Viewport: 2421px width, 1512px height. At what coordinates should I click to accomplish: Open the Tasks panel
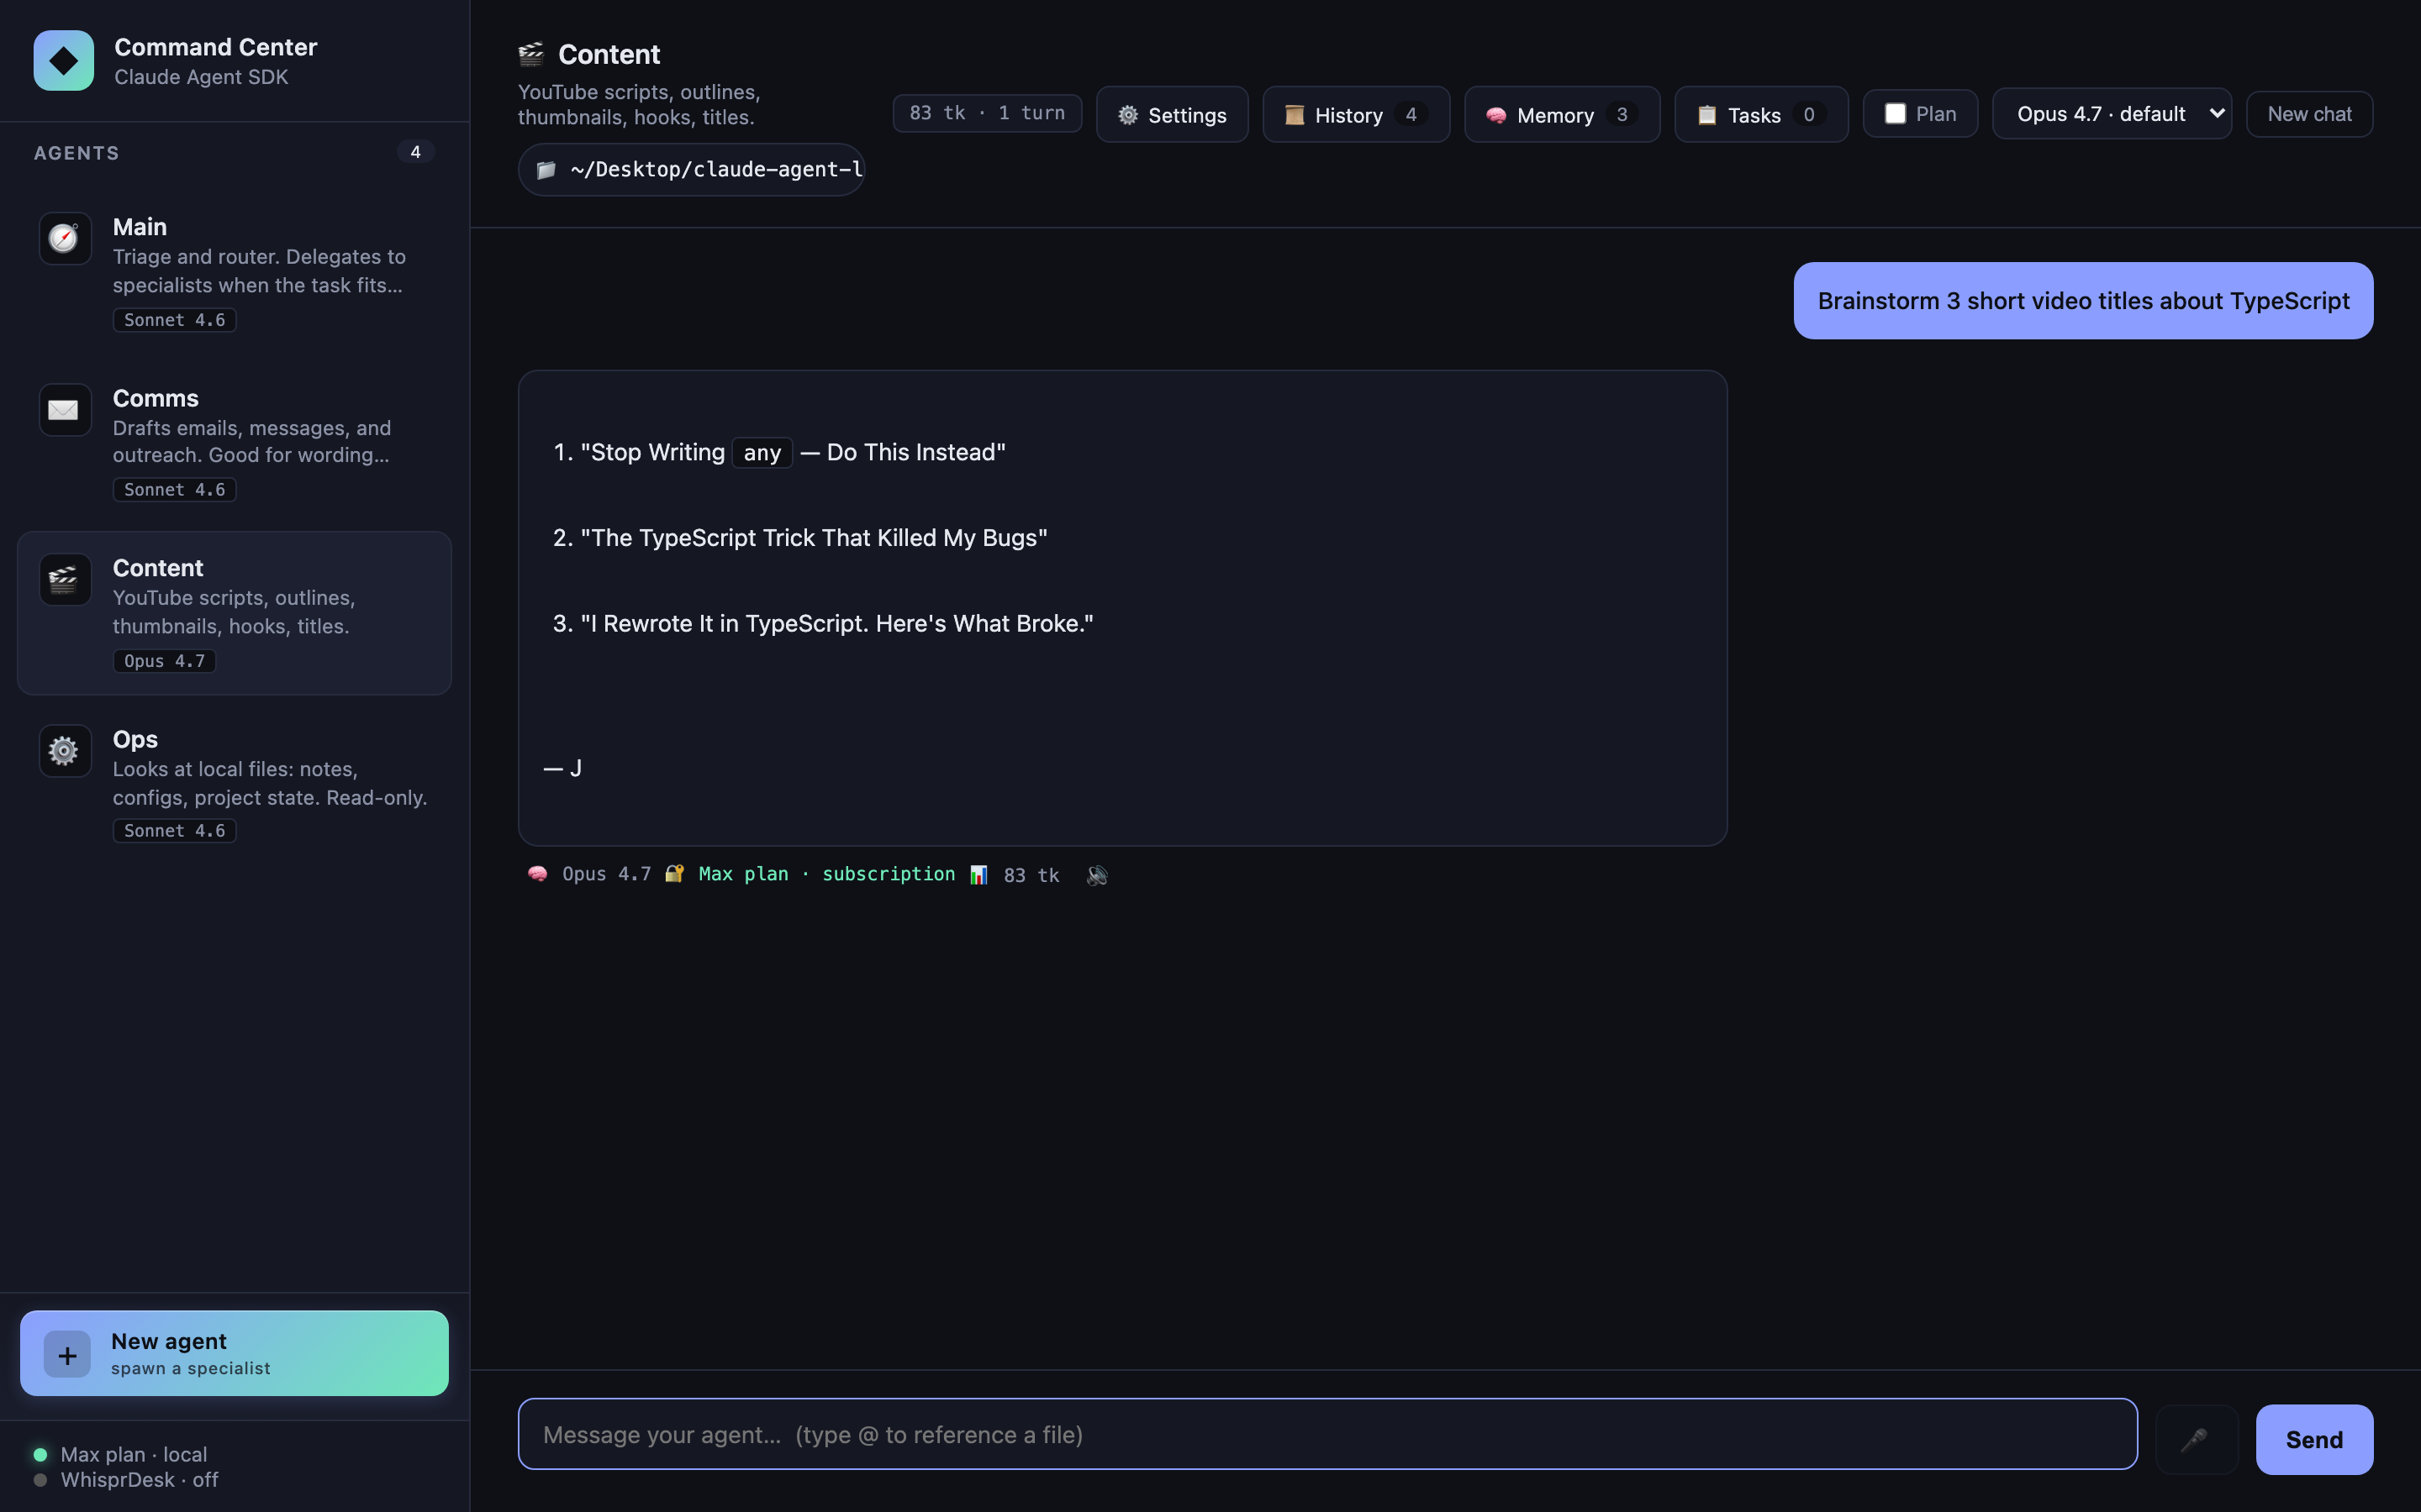[1759, 114]
